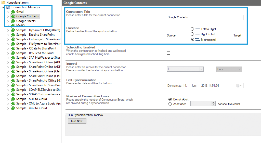Click the Google Sheets connection icon

tap(13, 21)
